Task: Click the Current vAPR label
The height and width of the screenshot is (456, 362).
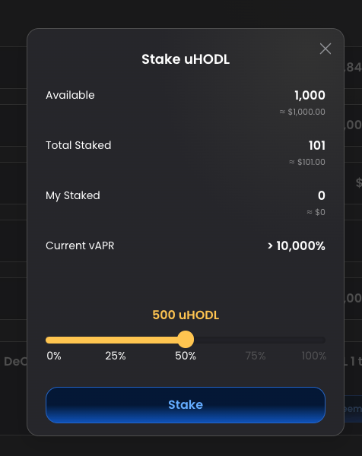Action: [80, 245]
